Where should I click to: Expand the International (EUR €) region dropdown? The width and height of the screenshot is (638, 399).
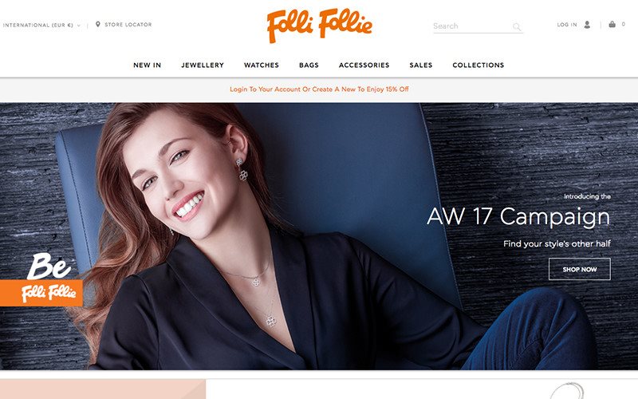point(41,26)
